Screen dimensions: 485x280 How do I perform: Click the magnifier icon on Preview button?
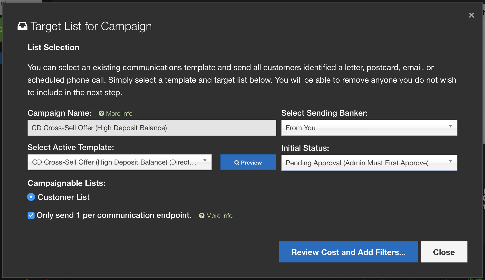236,163
